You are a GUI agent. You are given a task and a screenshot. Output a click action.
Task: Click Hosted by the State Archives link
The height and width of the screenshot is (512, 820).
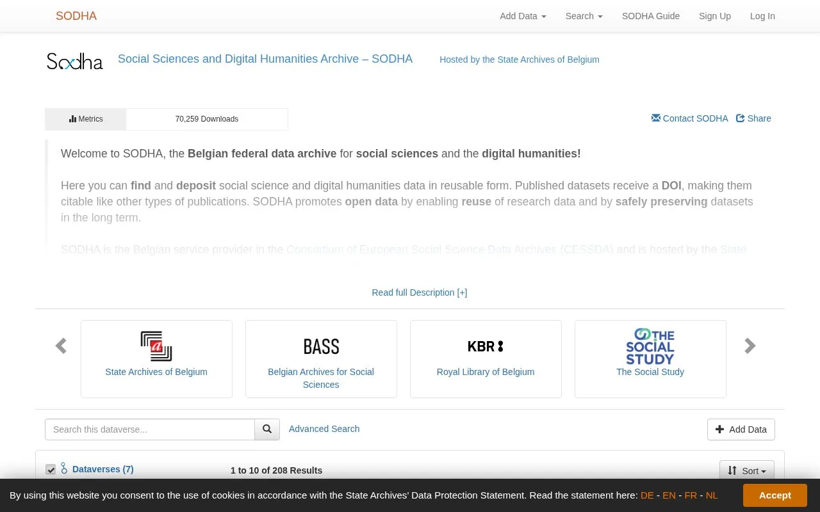click(x=520, y=60)
